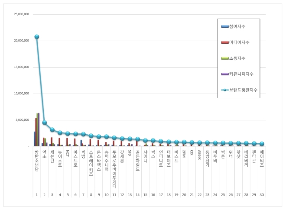Click the rank number 30 label
286x210 pixels.
pos(262,195)
